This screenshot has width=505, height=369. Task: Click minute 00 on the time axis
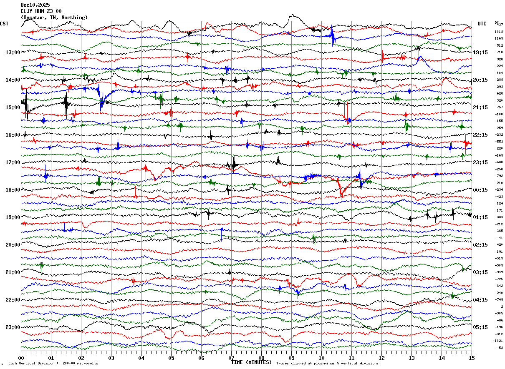(x=21, y=358)
